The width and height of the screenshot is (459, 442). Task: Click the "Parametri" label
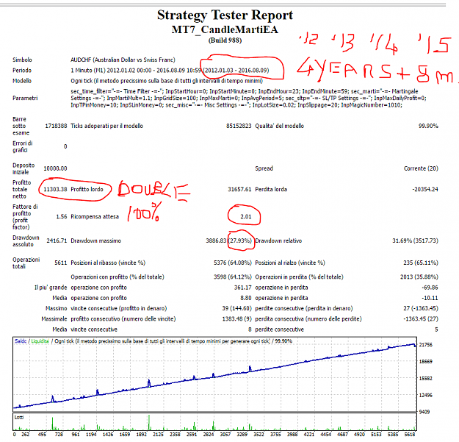tap(25, 98)
